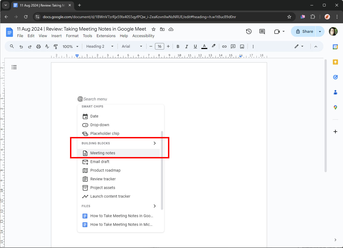Viewport: 343px width, 248px height.
Task: Open Google Maps in side panel
Action: [x=335, y=107]
